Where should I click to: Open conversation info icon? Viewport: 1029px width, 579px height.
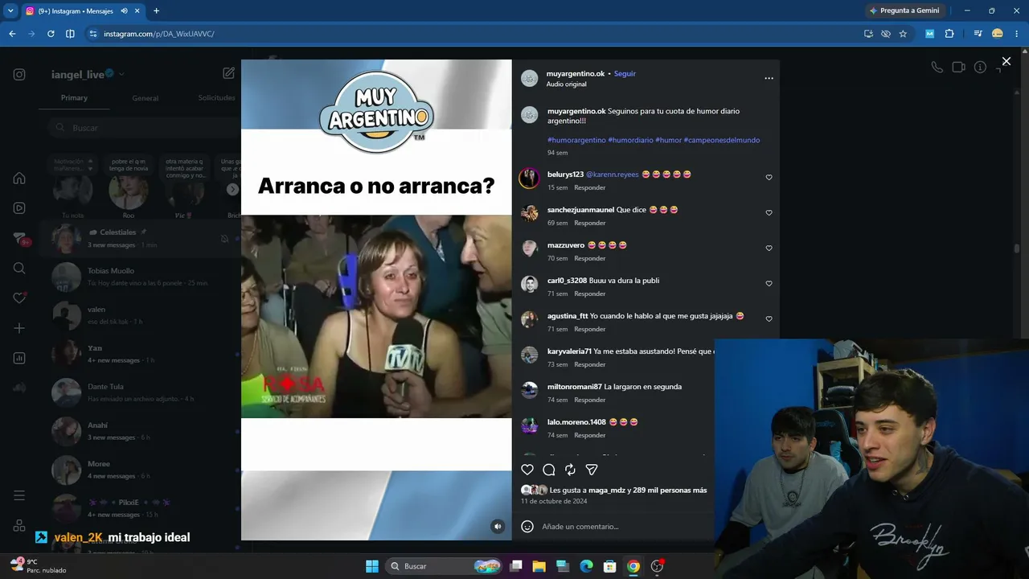click(980, 68)
